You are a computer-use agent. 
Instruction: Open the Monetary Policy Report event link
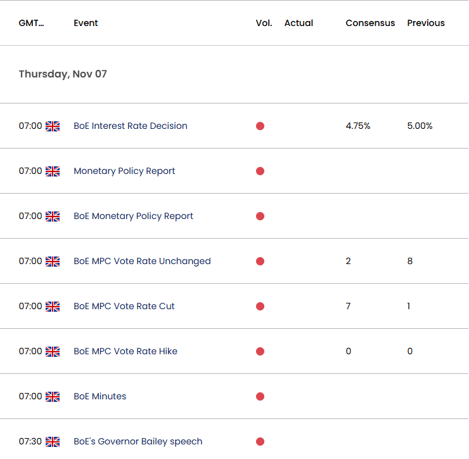click(x=124, y=171)
